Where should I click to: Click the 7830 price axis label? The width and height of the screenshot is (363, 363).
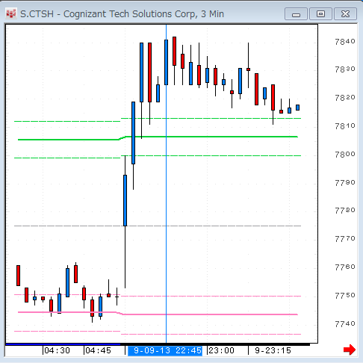[345, 69]
